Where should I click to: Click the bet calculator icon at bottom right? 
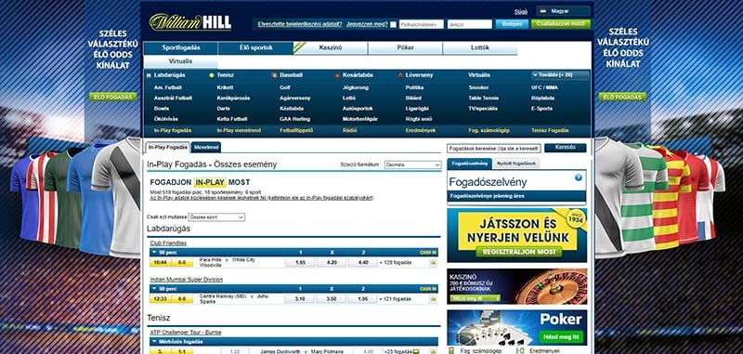pos(451,350)
